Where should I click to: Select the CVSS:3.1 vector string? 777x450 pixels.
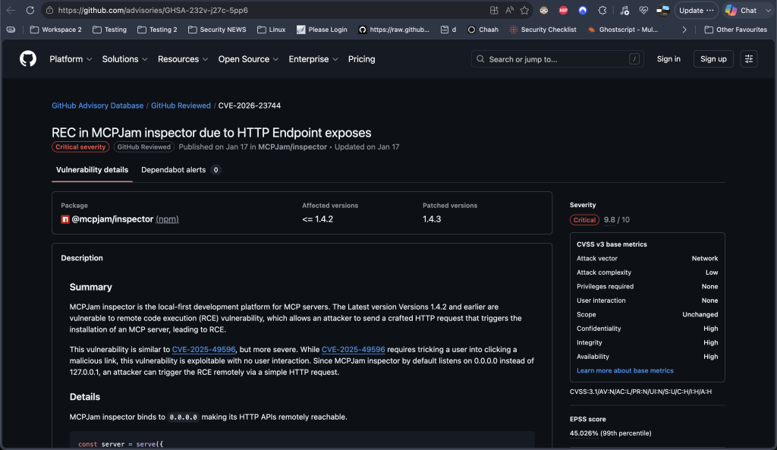pyautogui.click(x=640, y=392)
